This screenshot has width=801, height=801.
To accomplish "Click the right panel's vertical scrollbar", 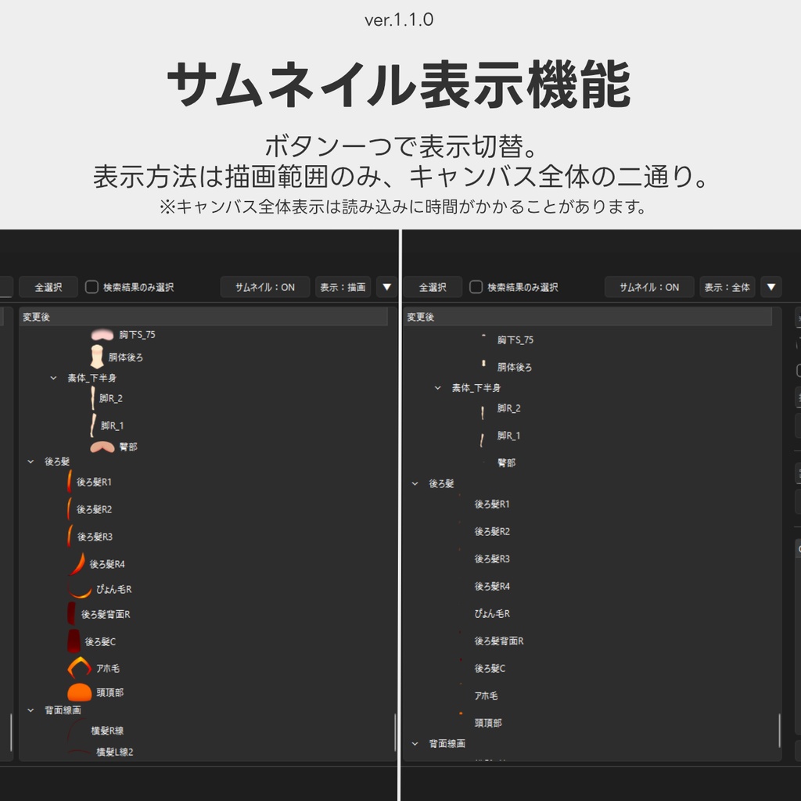I will pos(779,731).
